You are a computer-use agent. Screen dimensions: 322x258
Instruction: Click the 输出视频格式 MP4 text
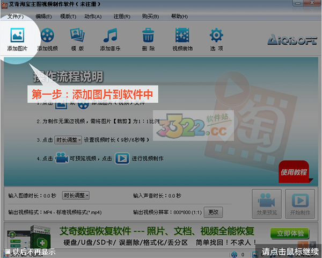click(55, 212)
